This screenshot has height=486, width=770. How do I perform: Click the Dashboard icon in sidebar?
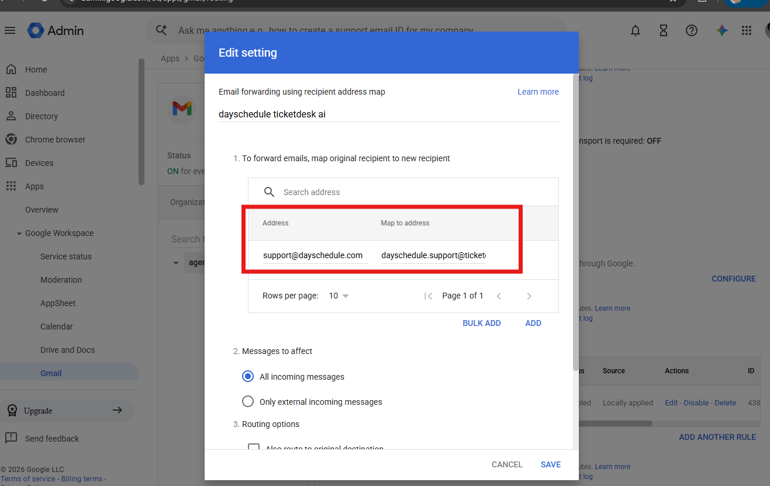point(11,93)
